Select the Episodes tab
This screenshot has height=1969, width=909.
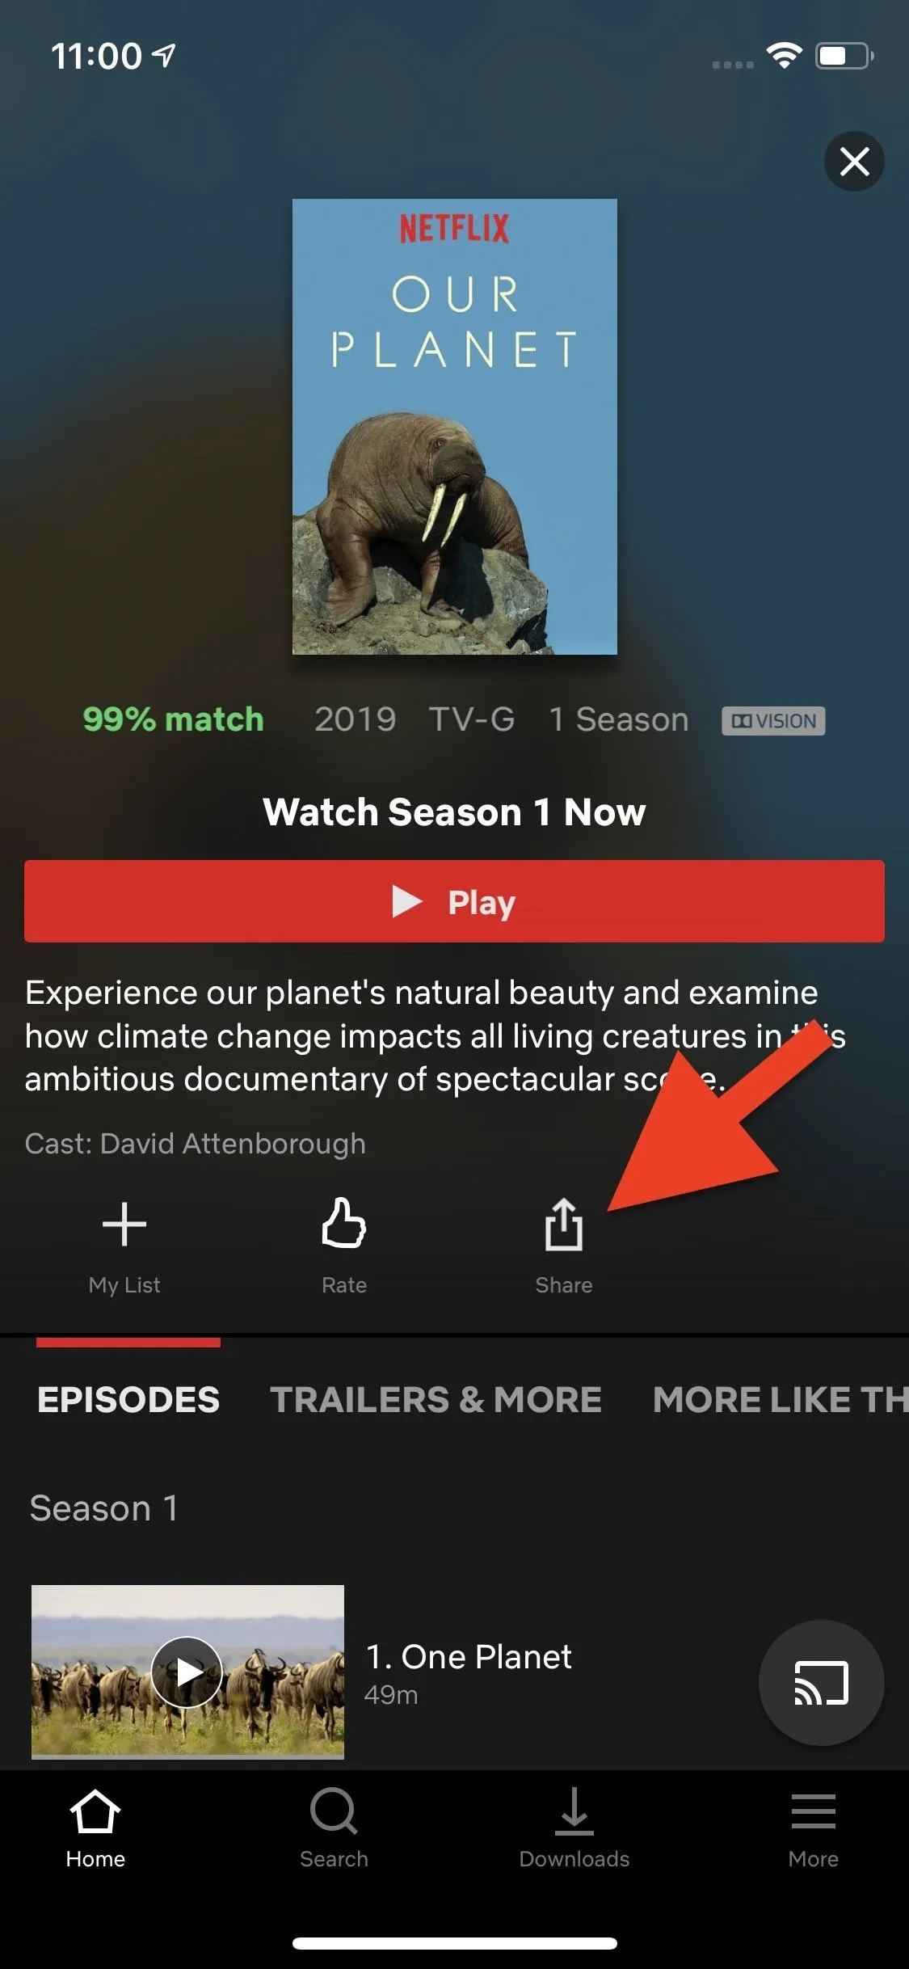128,1400
